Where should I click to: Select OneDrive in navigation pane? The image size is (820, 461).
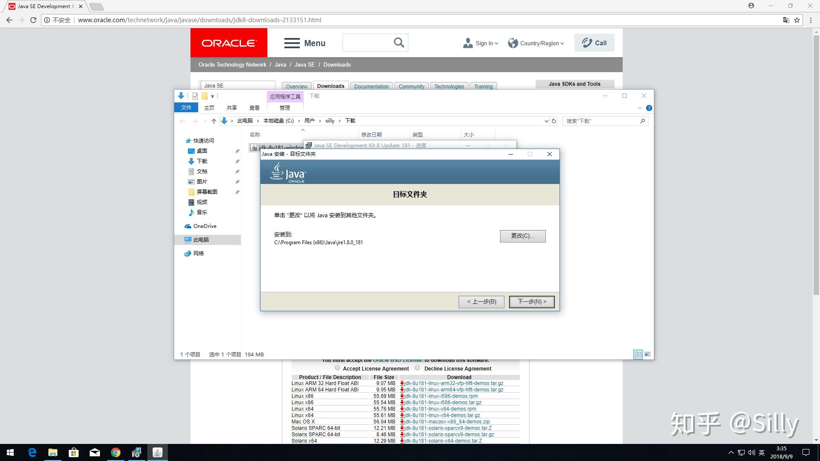pos(205,226)
